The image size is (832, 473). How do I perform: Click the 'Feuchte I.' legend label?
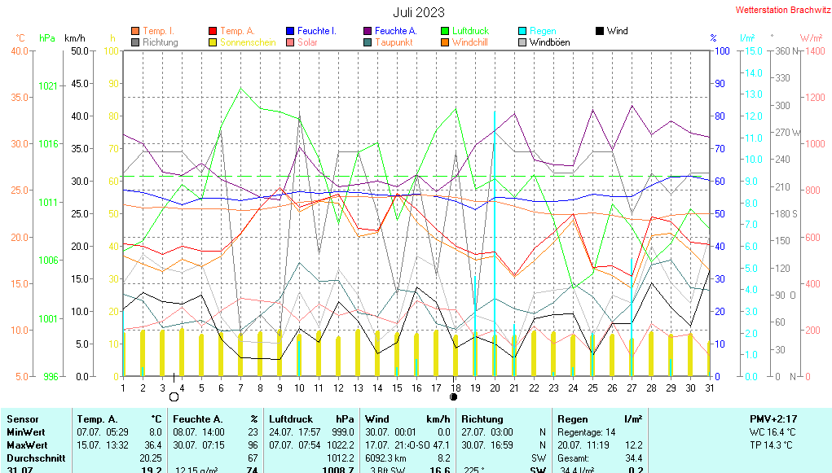pyautogui.click(x=317, y=31)
